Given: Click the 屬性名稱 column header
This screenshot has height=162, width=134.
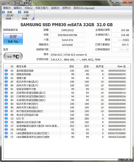Looking at the screenshot, I should pyautogui.click(x=38, y=66).
